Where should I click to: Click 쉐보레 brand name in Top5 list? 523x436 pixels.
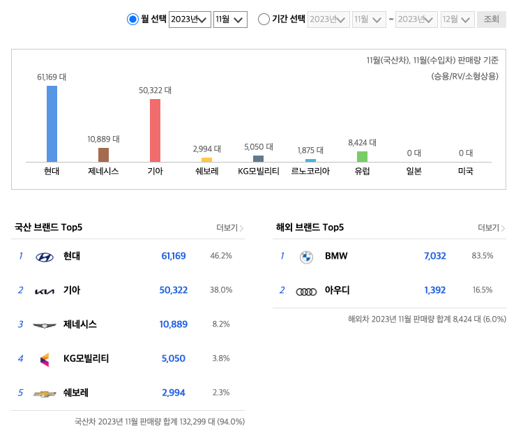tap(76, 393)
